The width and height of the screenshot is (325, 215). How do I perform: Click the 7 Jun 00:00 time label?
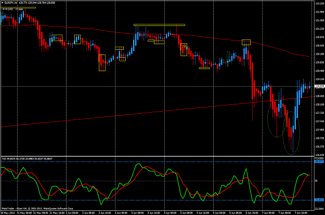coord(268,213)
